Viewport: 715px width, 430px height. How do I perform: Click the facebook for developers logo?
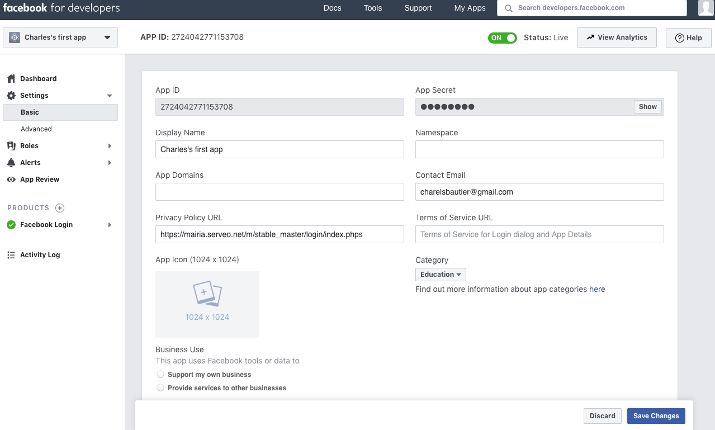pyautogui.click(x=61, y=8)
